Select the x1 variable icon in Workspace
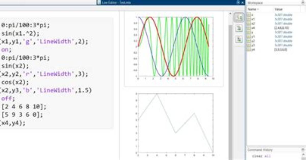The height and width of the screenshot is (160, 306). coord(249,19)
